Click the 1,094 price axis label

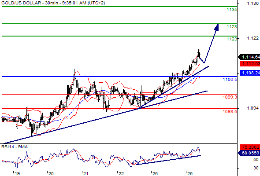pyautogui.click(x=253, y=108)
